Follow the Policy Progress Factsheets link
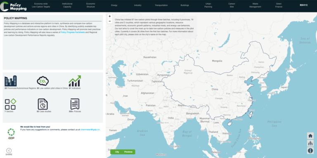The height and width of the screenshot is (158, 317). click(73, 32)
